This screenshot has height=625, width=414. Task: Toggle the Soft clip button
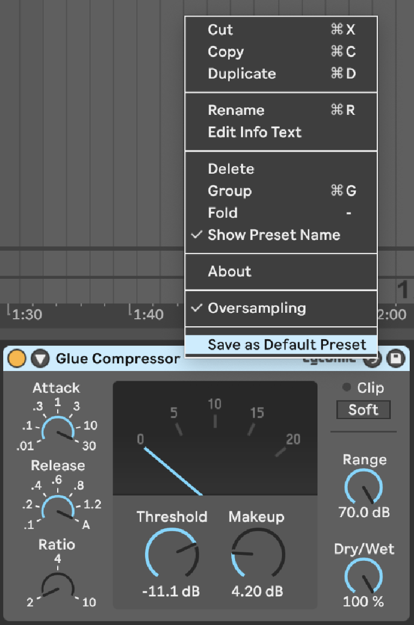click(x=363, y=410)
